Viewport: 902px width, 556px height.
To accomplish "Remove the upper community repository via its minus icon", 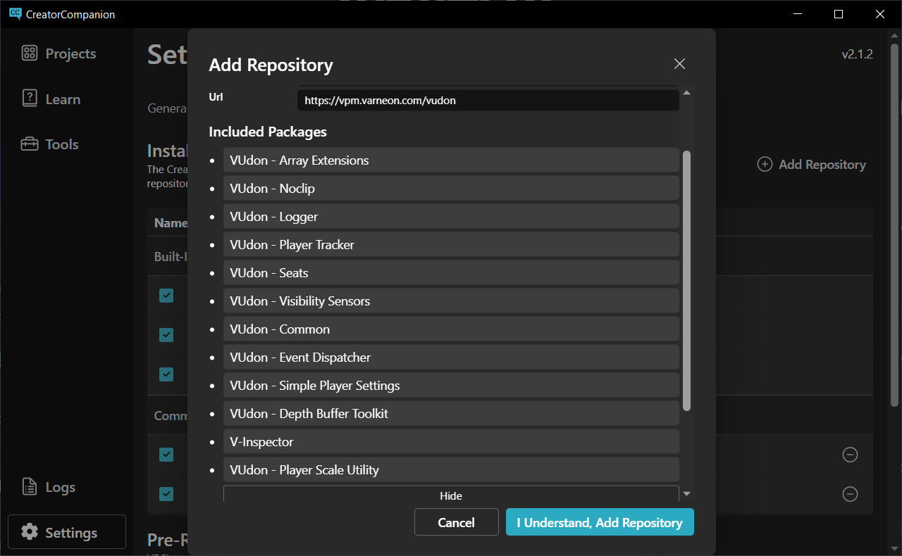I will [850, 455].
